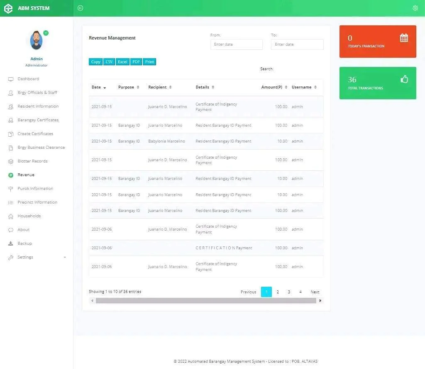This screenshot has width=425, height=369.
Task: Print the revenue table
Action: (149, 61)
